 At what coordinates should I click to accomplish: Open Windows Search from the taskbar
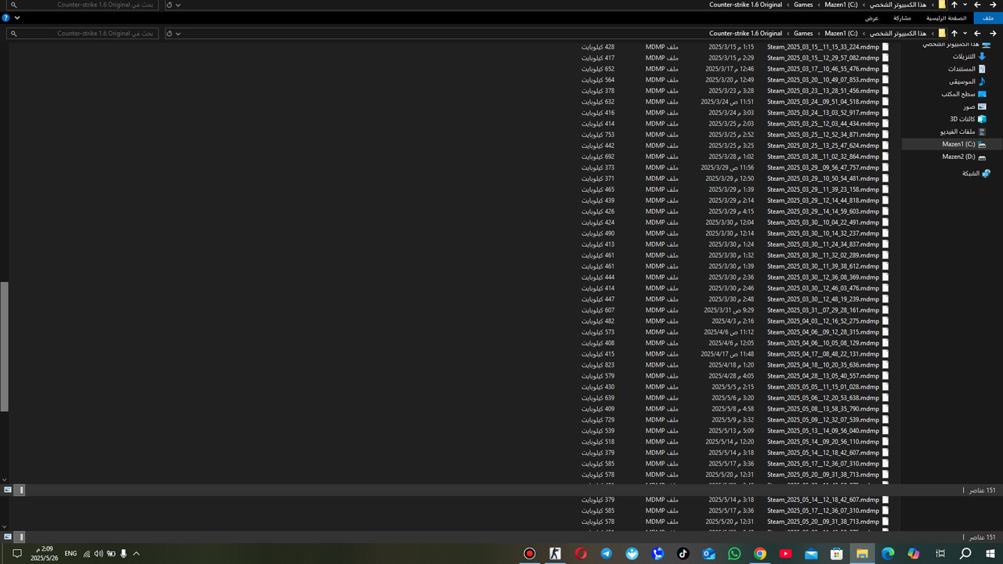coord(965,553)
